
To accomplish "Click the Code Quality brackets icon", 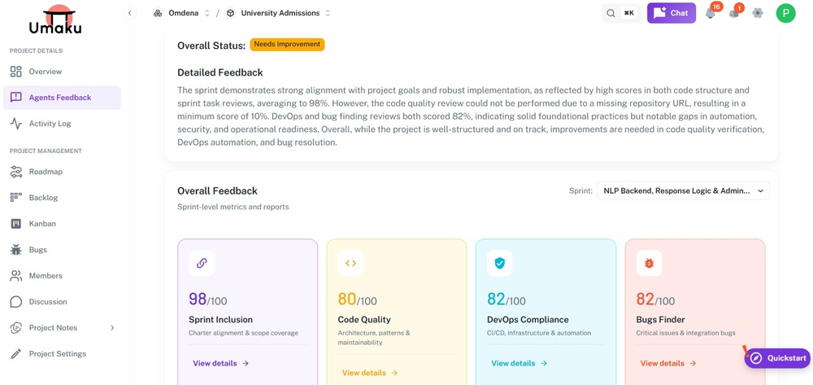I will [x=350, y=263].
